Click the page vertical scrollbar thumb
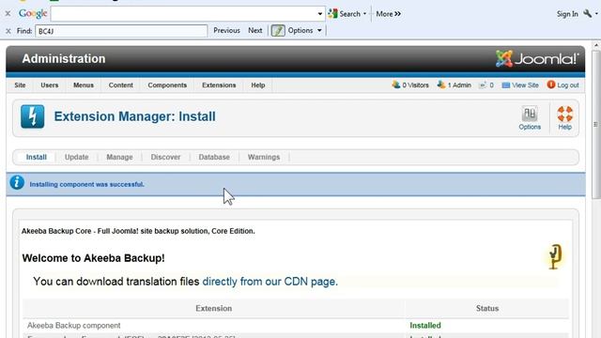601x338 pixels. (x=595, y=125)
